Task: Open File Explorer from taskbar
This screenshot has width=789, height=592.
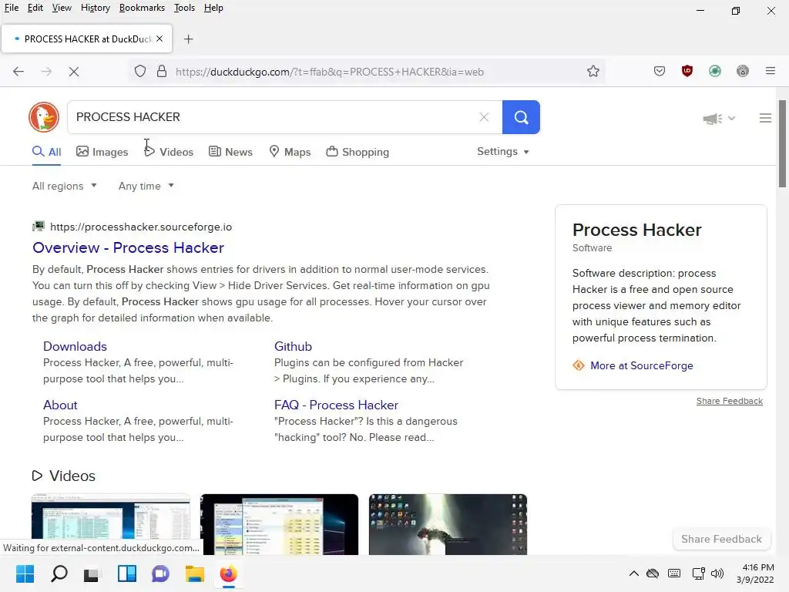Action: point(194,573)
